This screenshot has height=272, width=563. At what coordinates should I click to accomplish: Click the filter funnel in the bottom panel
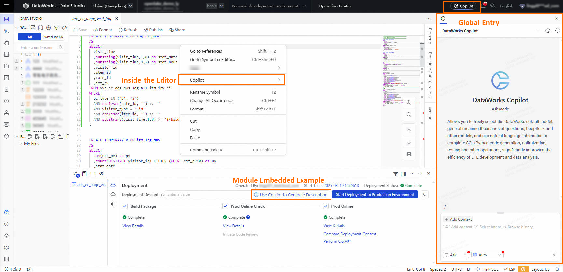click(395, 174)
